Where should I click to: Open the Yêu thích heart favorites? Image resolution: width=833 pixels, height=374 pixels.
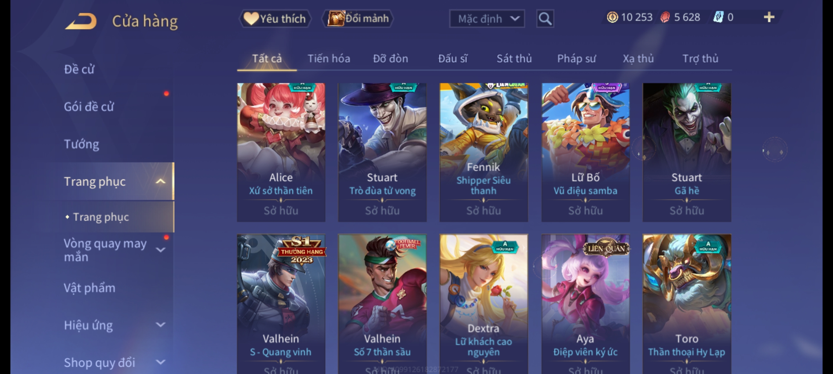tap(275, 19)
